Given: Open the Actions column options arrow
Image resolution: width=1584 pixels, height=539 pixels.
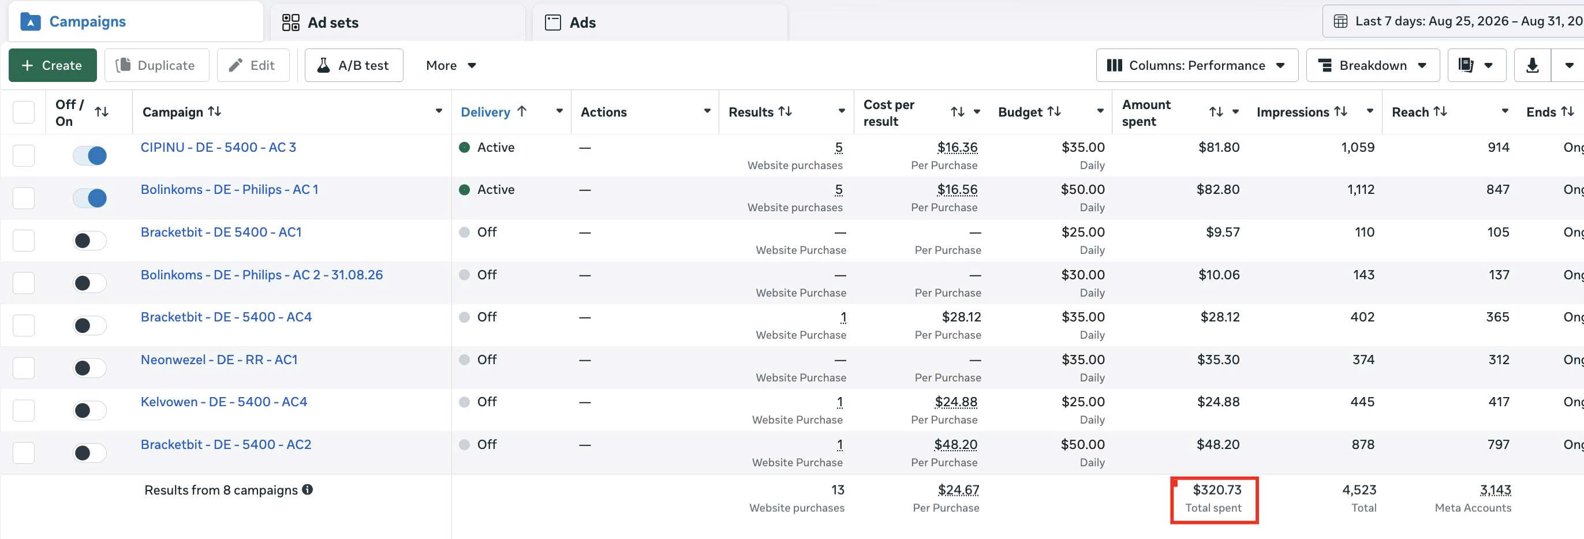Looking at the screenshot, I should coord(707,111).
